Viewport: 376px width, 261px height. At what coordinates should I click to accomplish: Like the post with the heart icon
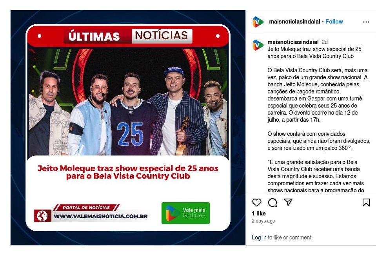coord(256,203)
